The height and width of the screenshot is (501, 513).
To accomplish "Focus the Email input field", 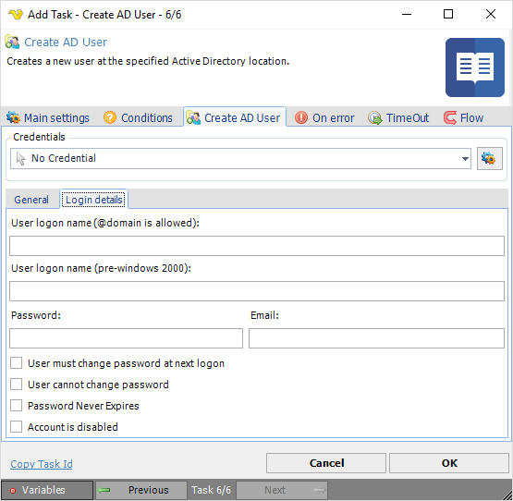I will [x=376, y=338].
